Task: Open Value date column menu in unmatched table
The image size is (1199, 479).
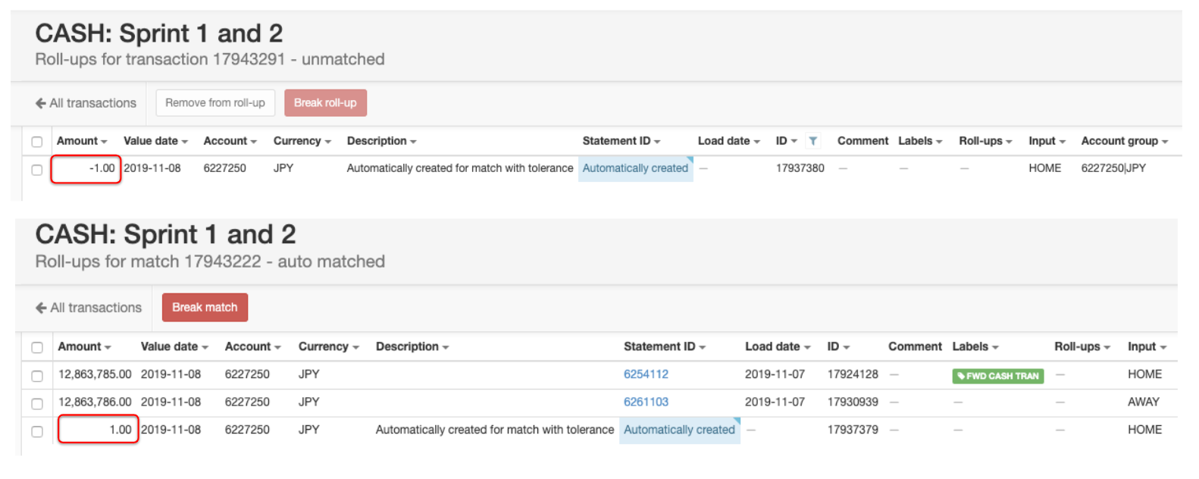Action: point(155,141)
